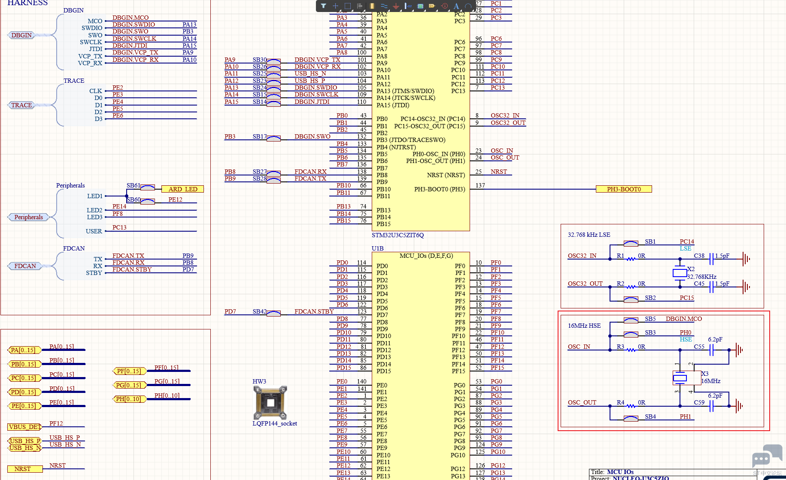
Task: Click the ARD_LED port
Action: (182, 189)
